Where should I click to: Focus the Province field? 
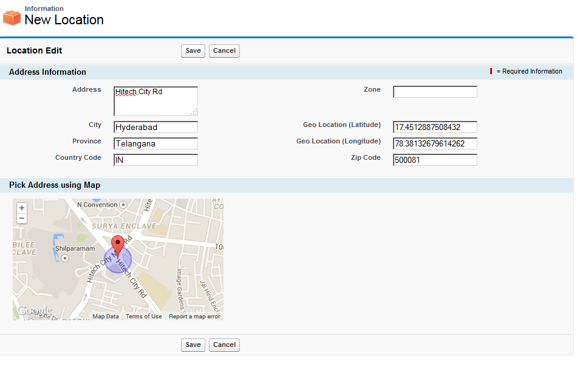coord(155,143)
